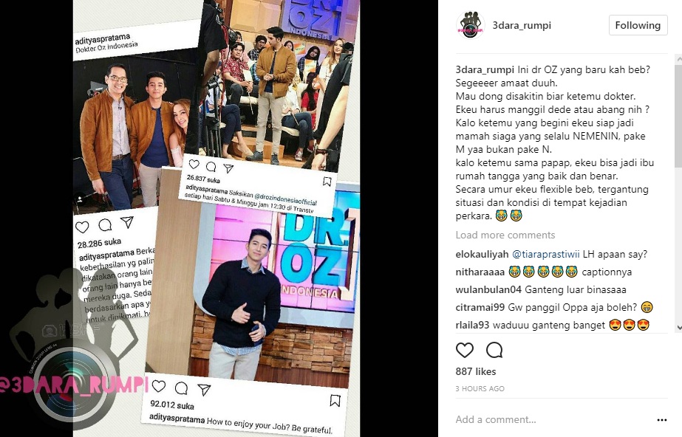The image size is (682, 437).
Task: Click scrollbar up arrow in comments
Action: 678,58
